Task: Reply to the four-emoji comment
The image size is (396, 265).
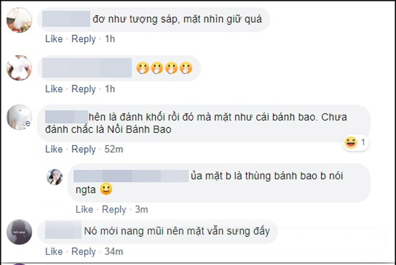Action: tap(83, 89)
